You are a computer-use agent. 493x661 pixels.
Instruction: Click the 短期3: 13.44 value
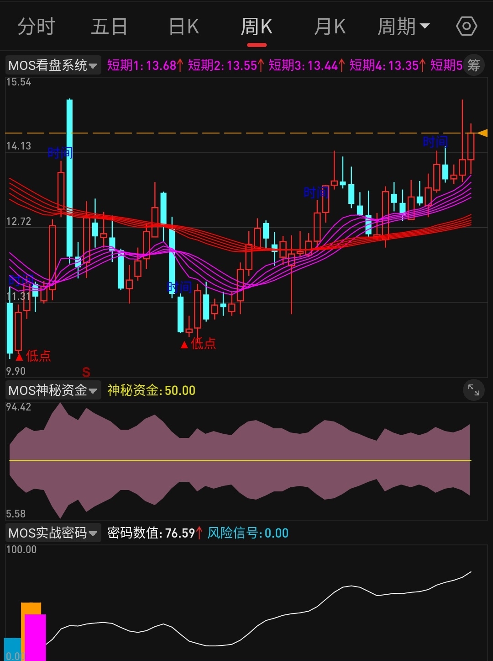click(x=307, y=65)
